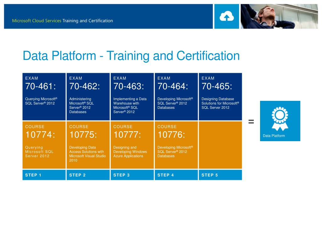The width and height of the screenshot is (322, 242).
Task: Open the Course 10776 tile
Action: 176,145
